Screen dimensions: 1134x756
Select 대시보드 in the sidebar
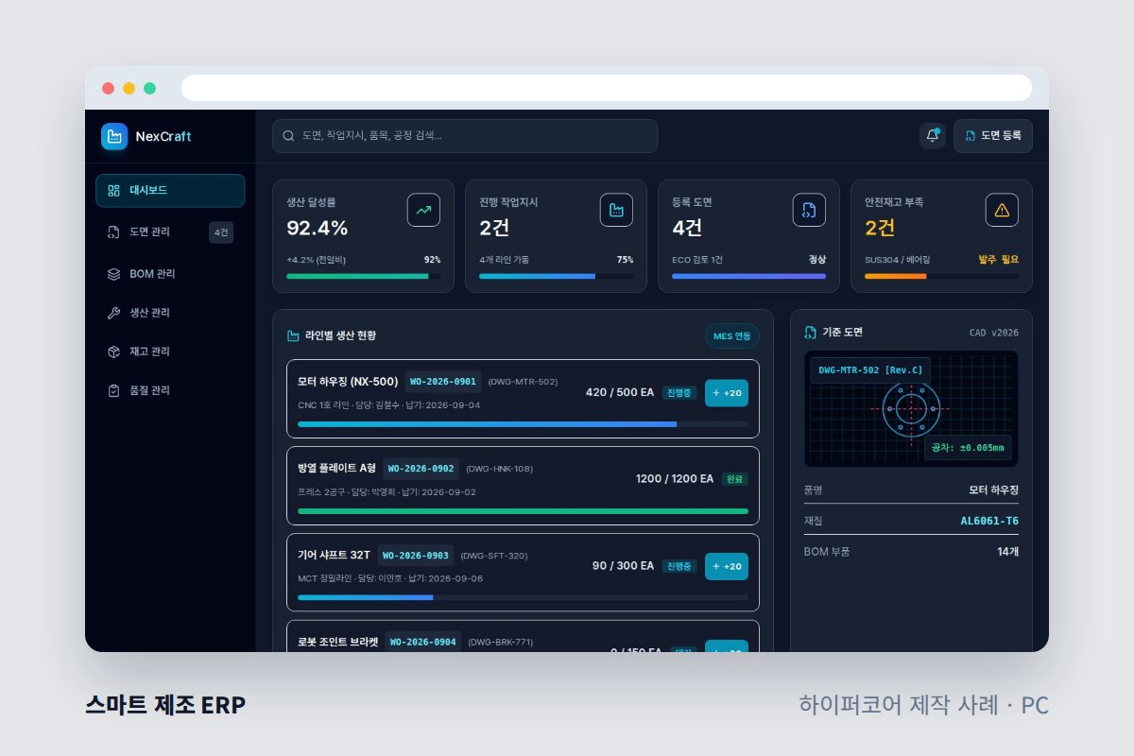click(170, 190)
